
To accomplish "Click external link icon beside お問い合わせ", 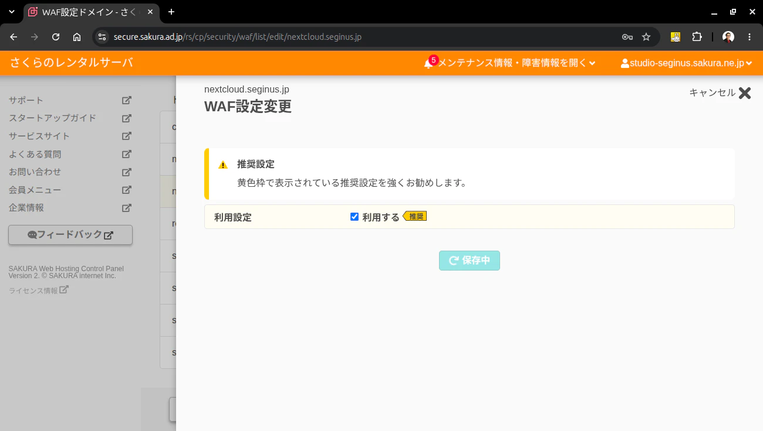I will point(126,172).
